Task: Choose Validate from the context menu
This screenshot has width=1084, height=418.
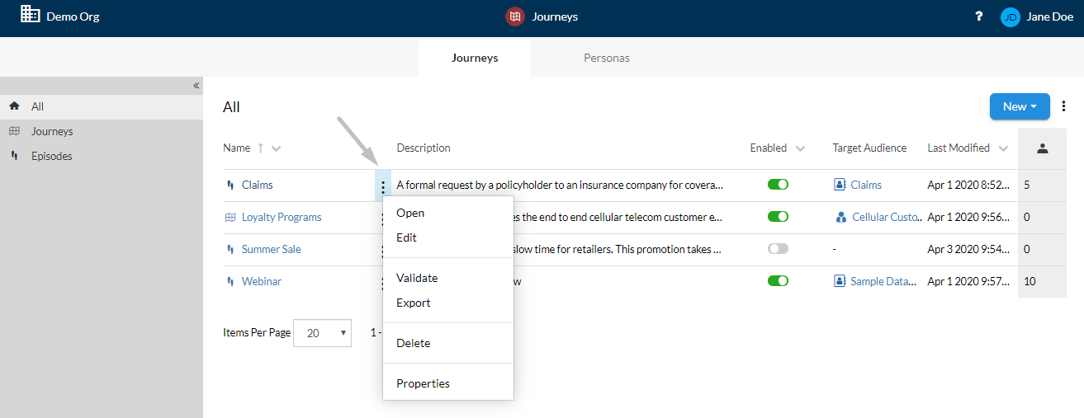Action: pos(448,278)
